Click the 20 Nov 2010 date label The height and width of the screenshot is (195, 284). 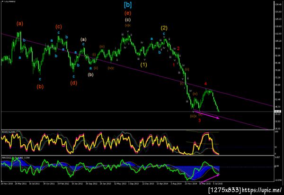pos(7,184)
